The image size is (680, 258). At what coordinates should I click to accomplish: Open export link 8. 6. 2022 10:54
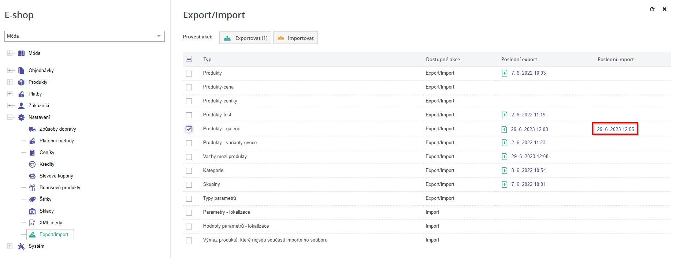(528, 170)
